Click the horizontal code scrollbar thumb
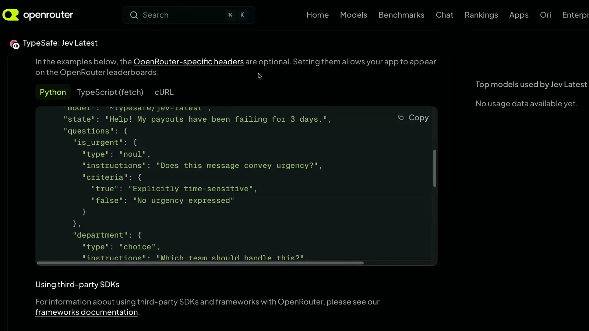 pos(200,263)
